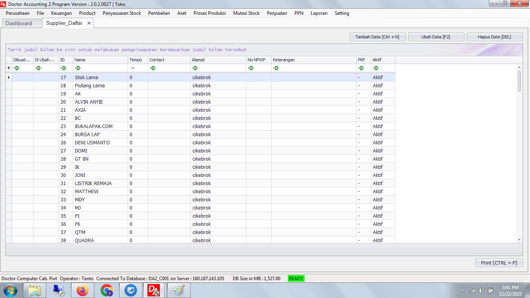Open the Pembelian menu
This screenshot has width=530, height=298.
(159, 13)
